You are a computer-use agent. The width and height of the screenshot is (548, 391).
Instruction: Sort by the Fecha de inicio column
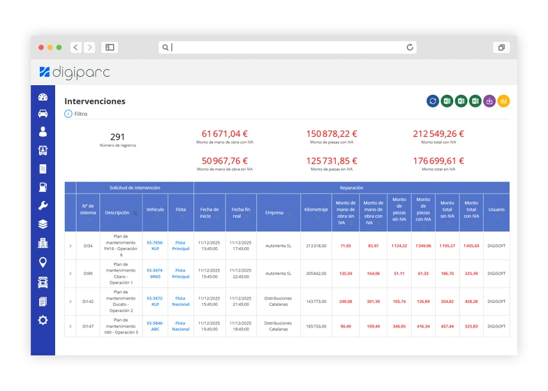209,213
